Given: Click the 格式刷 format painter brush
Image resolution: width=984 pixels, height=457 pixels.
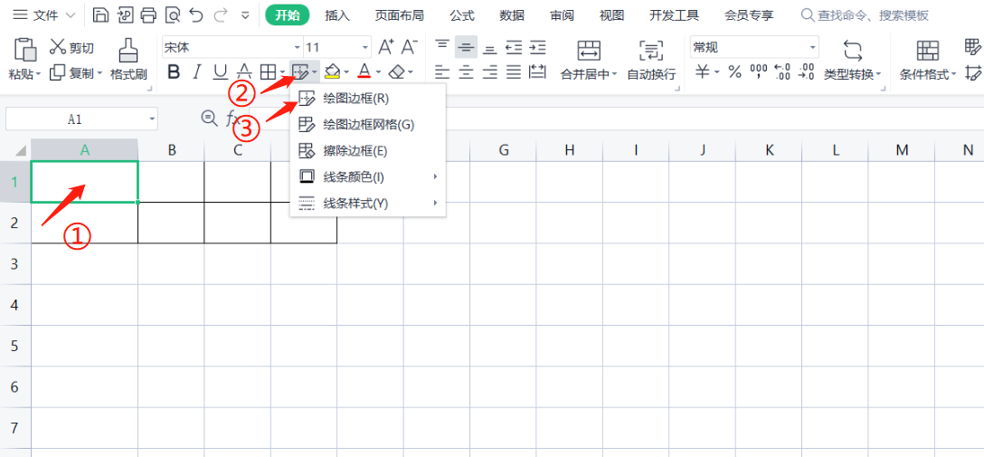Looking at the screenshot, I should 128,49.
